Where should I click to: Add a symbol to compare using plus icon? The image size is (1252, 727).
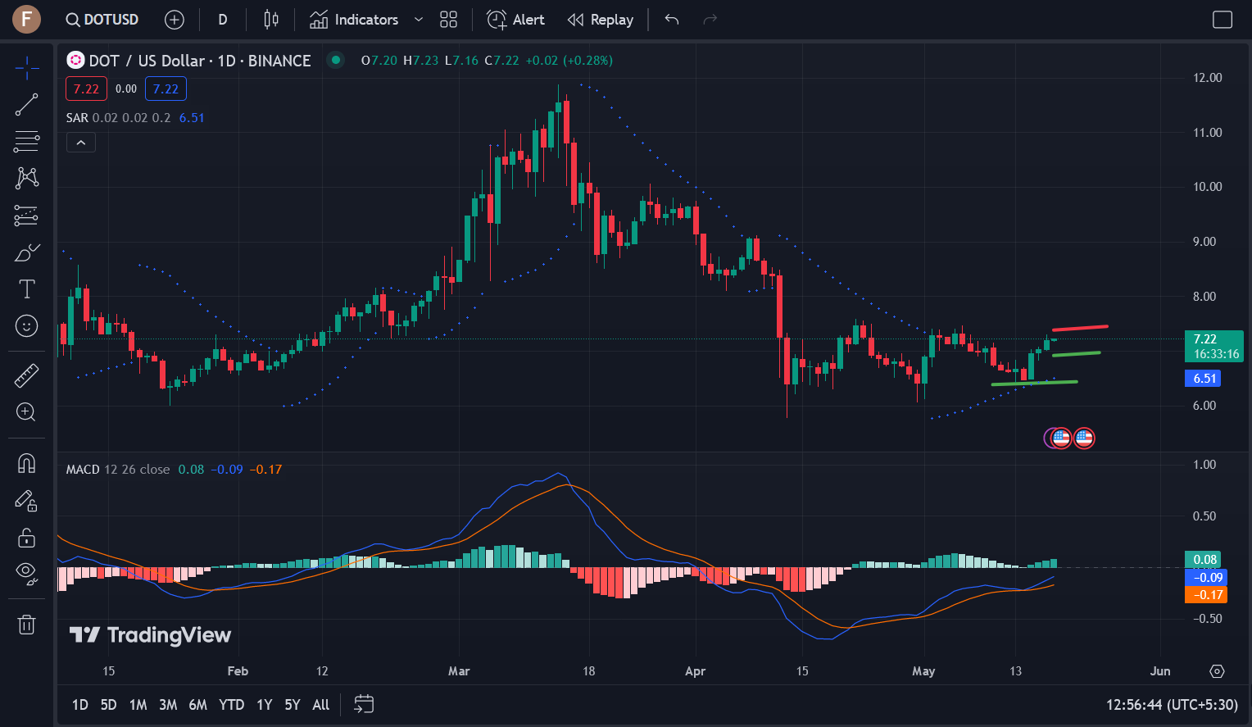pos(175,20)
